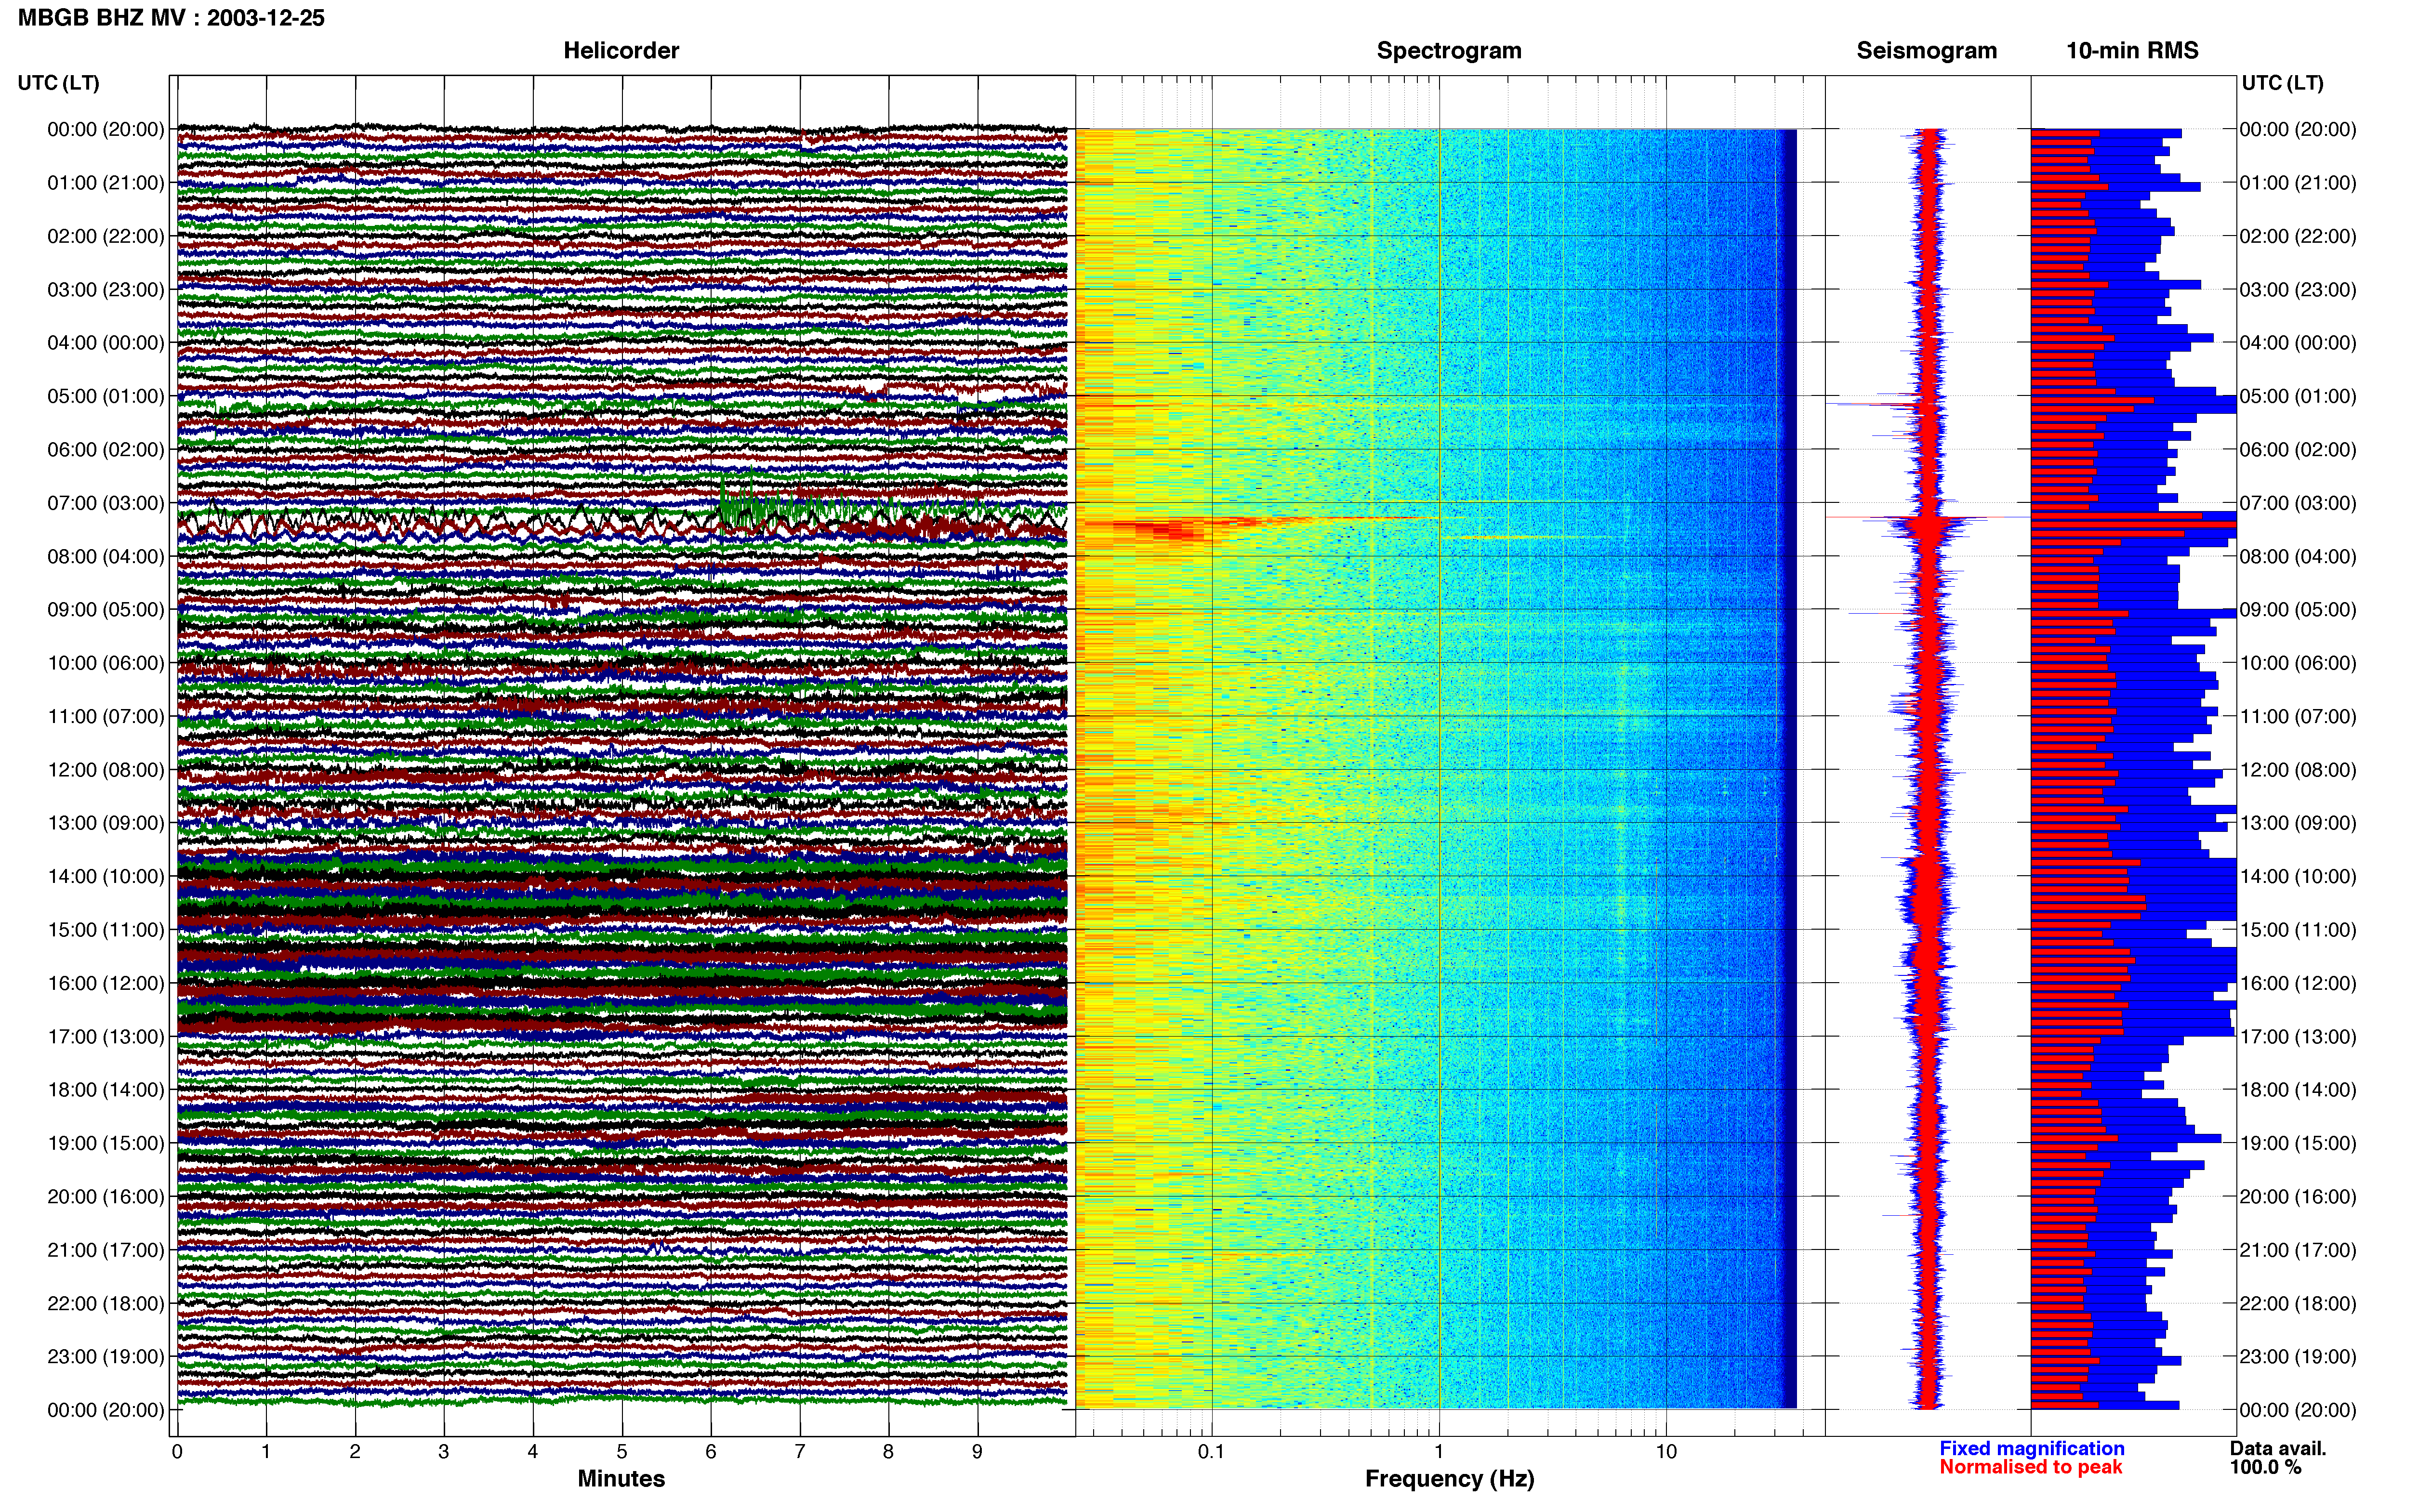Click the Normalised to peak legend text
2418x1512 pixels.
coord(2030,1468)
